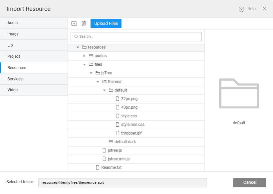Select the style.min.css file
The width and height of the screenshot is (273, 194).
pyautogui.click(x=133, y=125)
